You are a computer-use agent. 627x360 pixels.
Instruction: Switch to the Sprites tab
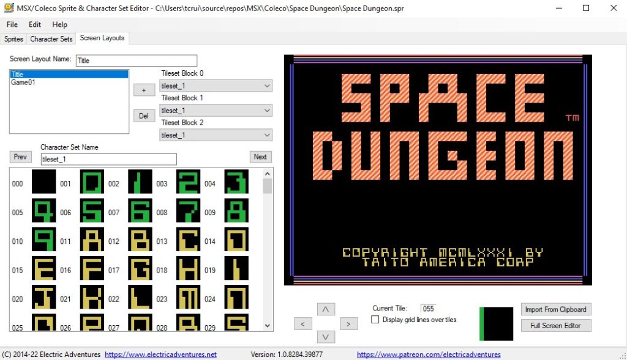point(13,39)
